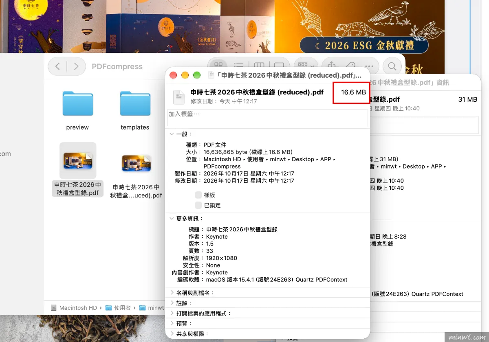489x342 pixels.
Task: Click the 秋禮盒...uced).pdf file name label
Action: pos(136,191)
